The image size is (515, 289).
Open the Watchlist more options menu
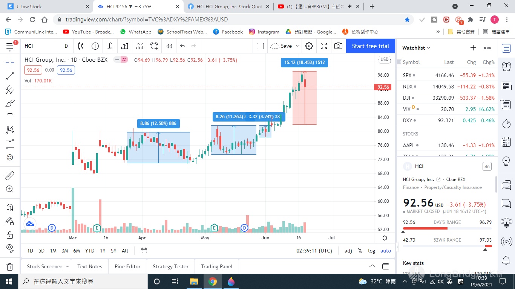(x=487, y=48)
